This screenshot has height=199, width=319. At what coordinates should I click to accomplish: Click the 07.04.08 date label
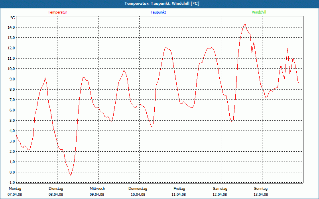[15, 195]
